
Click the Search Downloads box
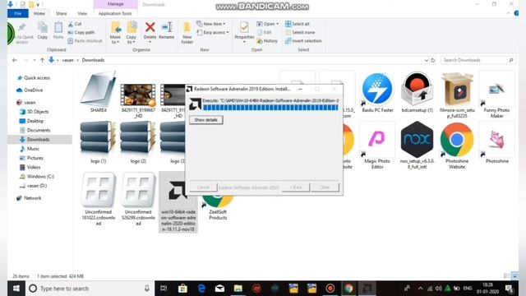pos(478,60)
